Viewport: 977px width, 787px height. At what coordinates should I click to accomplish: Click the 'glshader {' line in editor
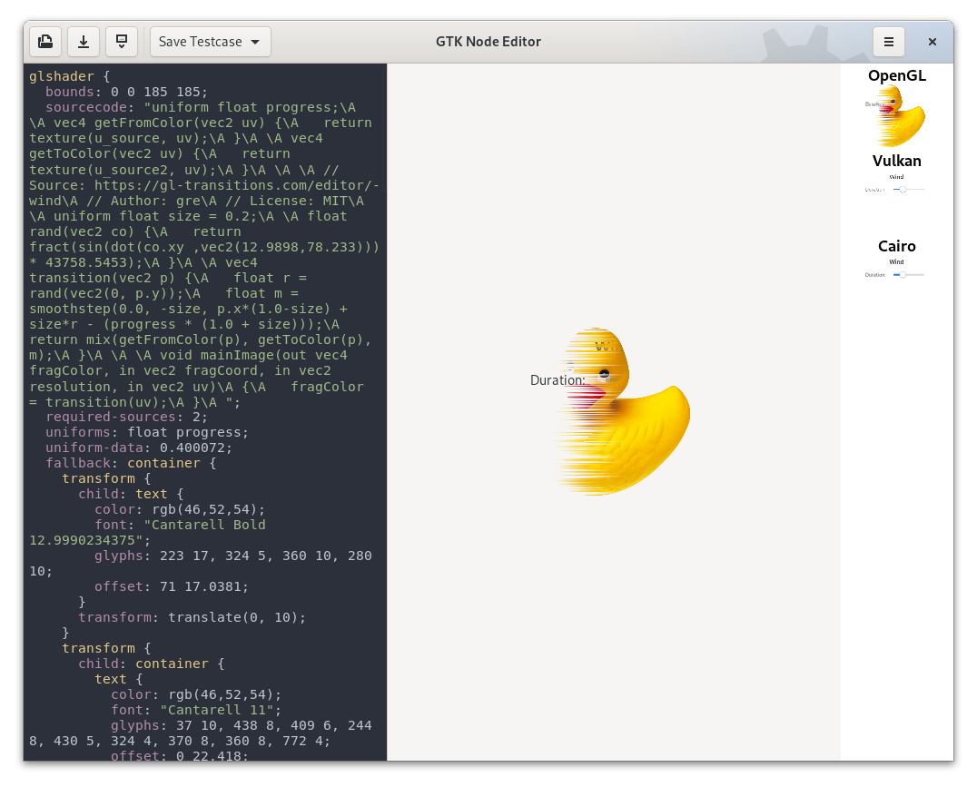[70, 76]
